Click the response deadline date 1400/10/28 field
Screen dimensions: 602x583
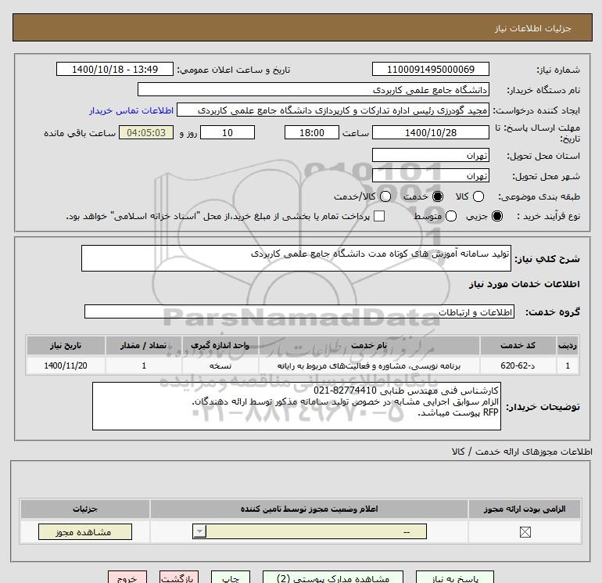[430, 132]
